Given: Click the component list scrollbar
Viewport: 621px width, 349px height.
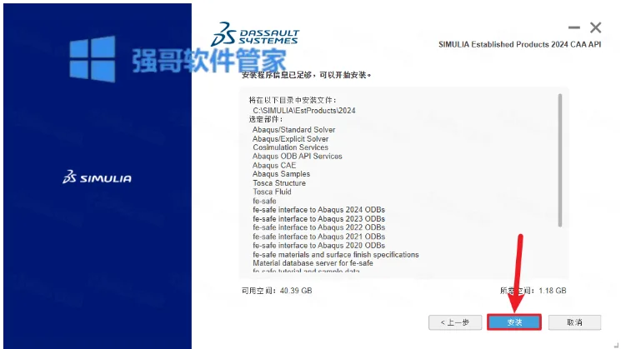Looking at the screenshot, I should tap(560, 160).
